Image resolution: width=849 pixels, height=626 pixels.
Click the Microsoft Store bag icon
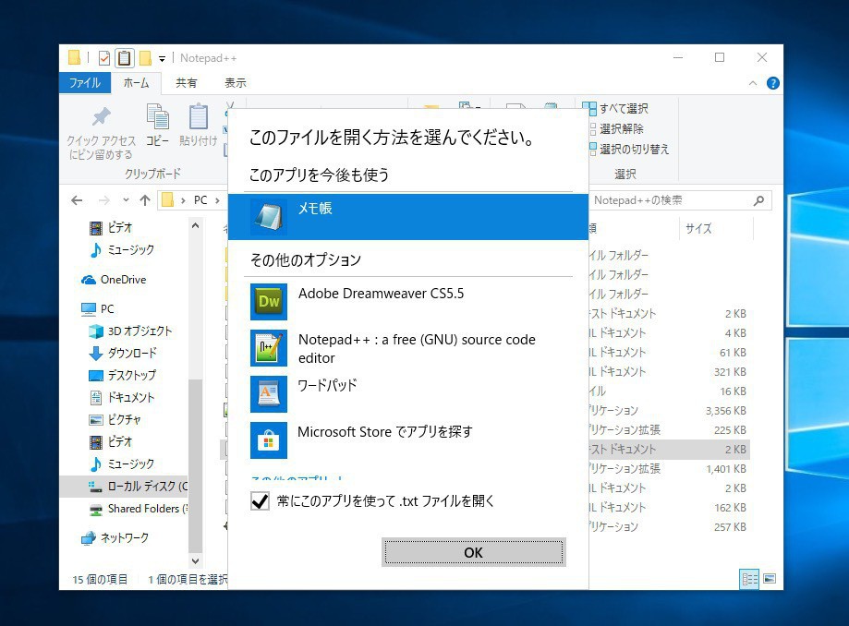coord(269,439)
